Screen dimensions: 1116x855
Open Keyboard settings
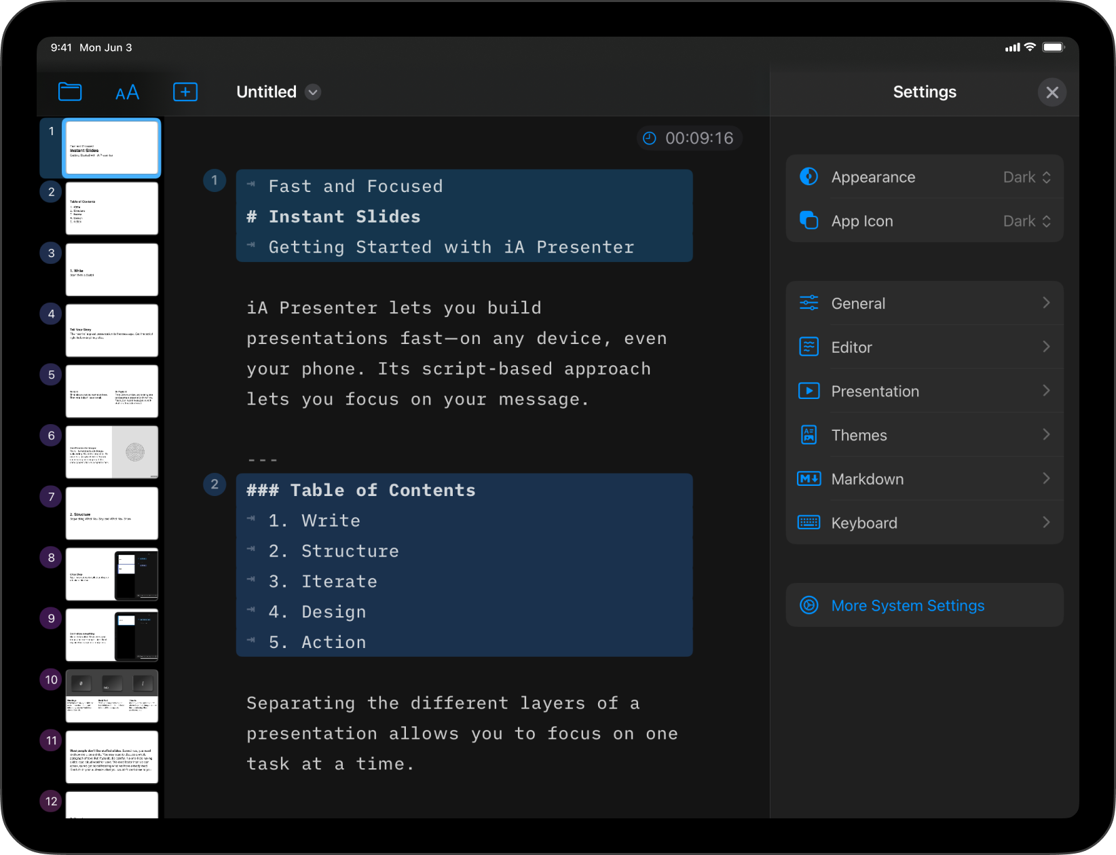pyautogui.click(x=925, y=522)
